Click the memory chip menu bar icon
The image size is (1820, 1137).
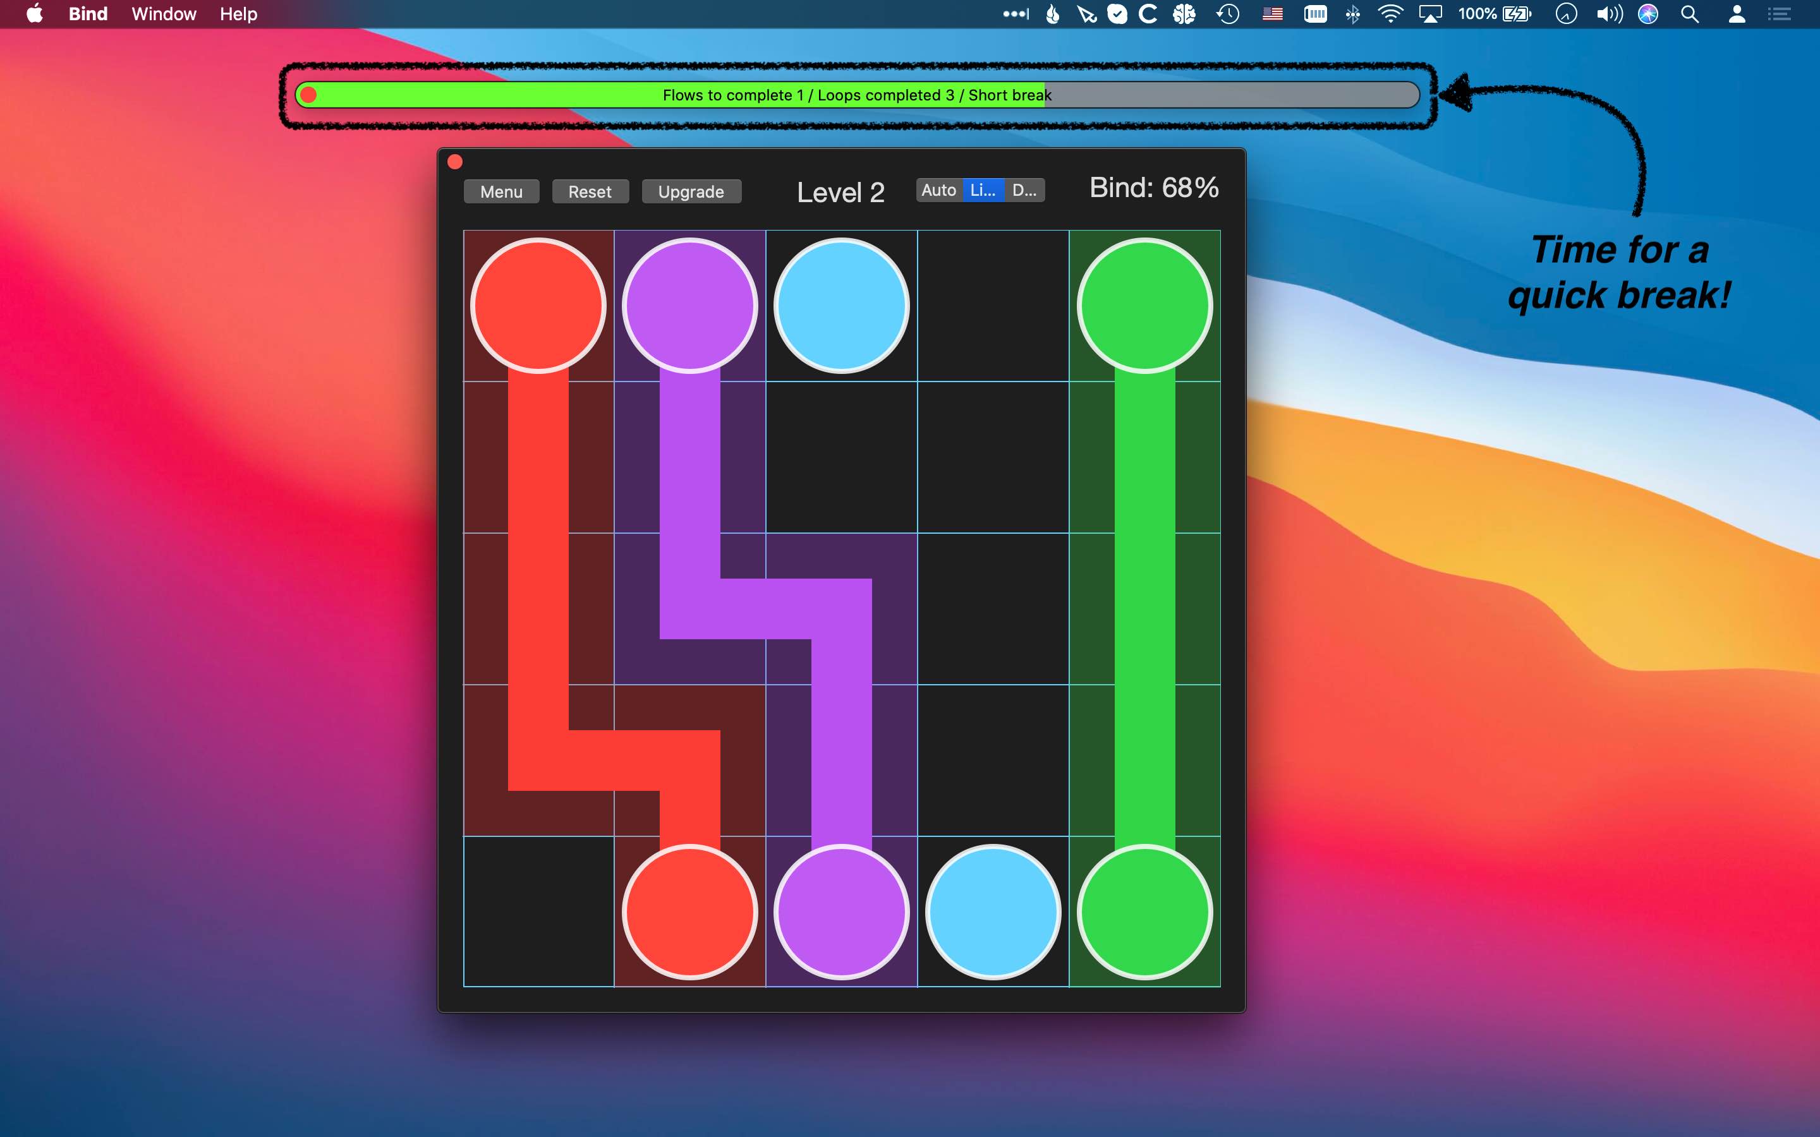[1315, 13]
